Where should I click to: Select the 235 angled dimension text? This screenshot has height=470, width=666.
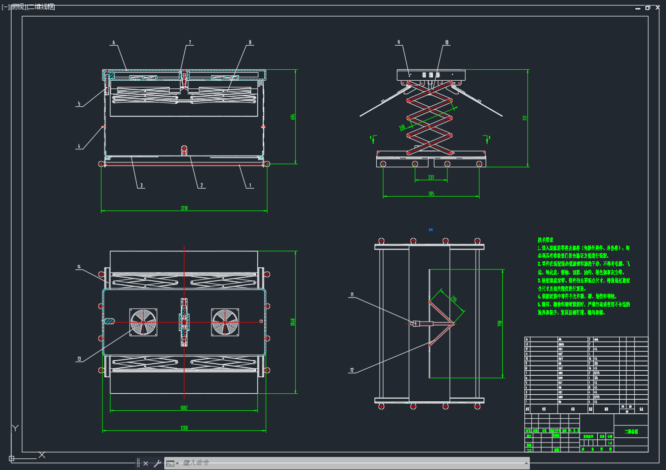(454, 299)
